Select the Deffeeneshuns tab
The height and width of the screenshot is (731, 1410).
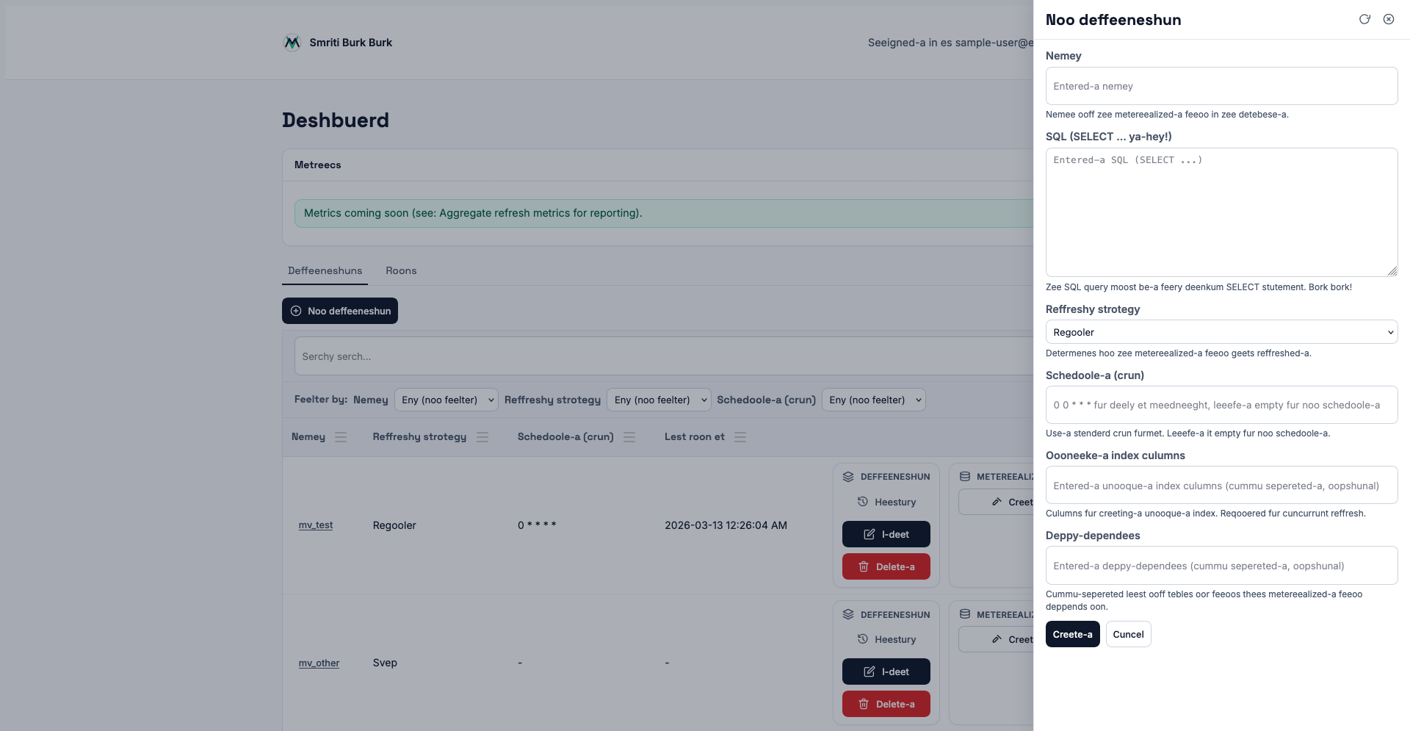pyautogui.click(x=325, y=271)
